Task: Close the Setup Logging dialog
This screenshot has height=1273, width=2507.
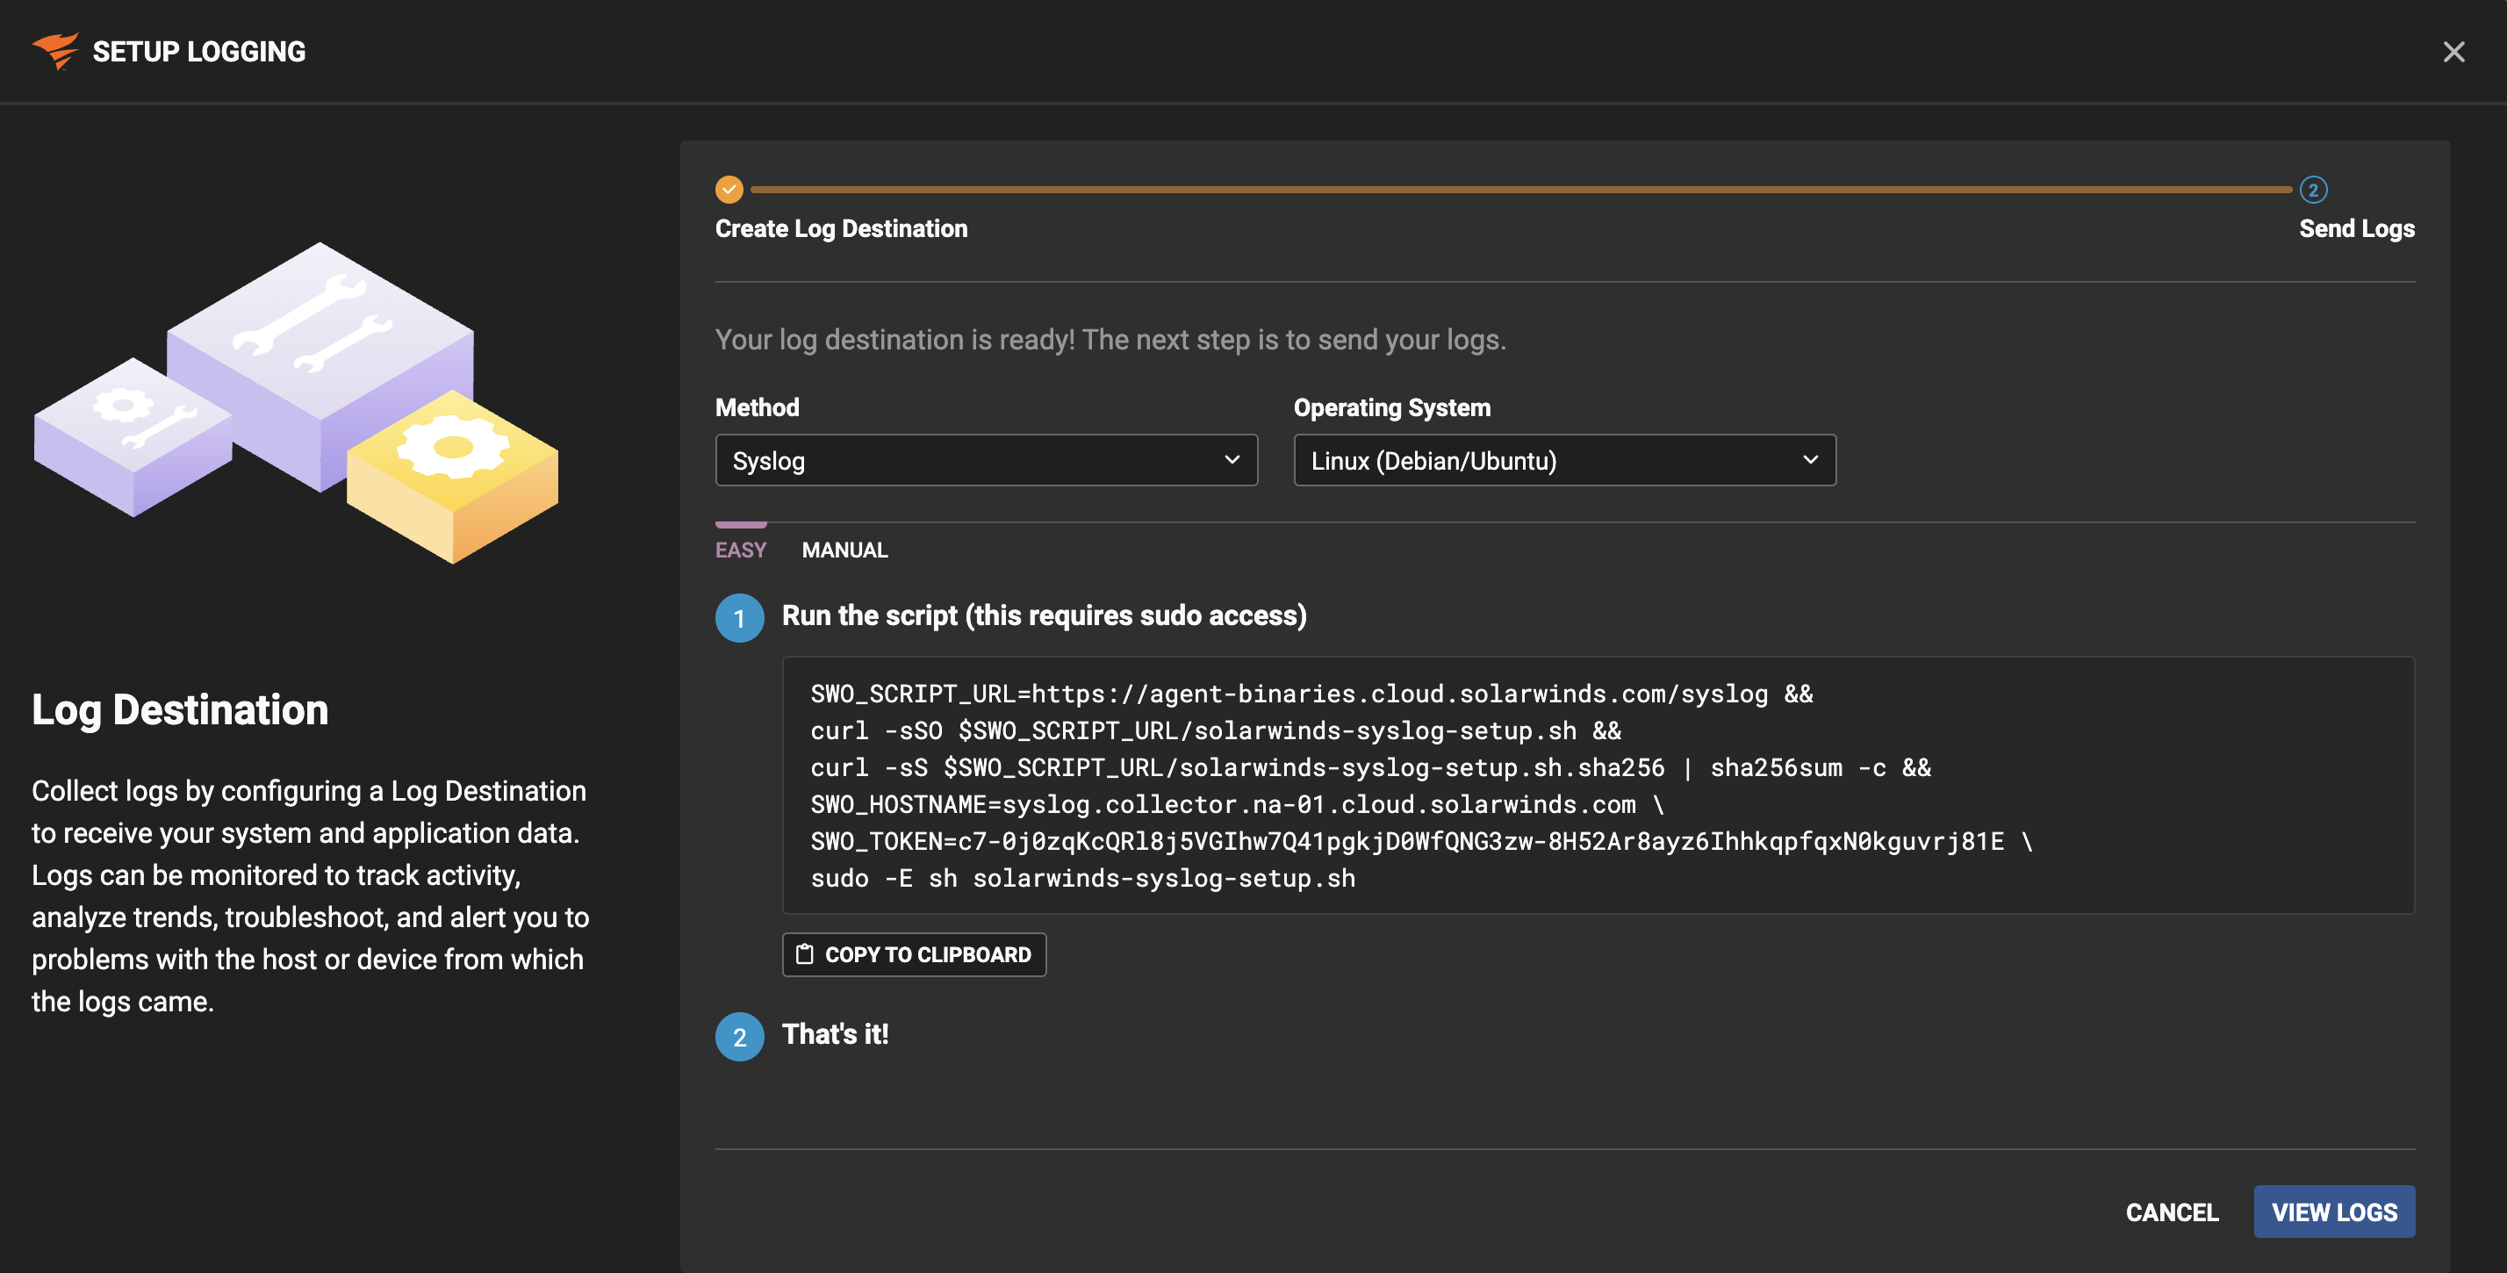Action: [x=2453, y=52]
